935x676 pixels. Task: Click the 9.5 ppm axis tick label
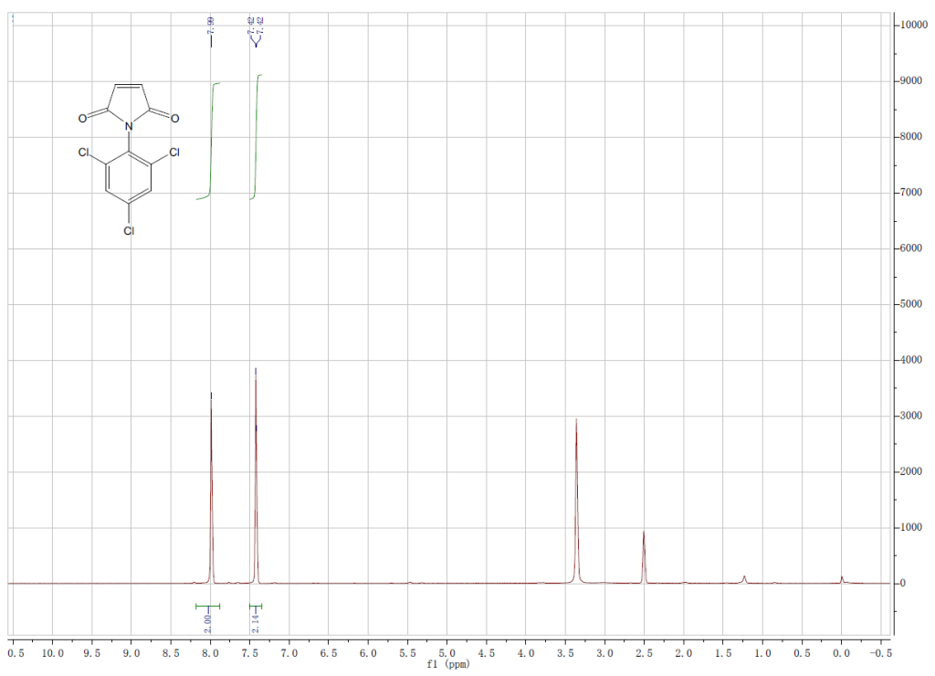92,653
